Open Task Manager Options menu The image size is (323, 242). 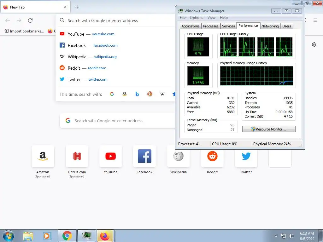[x=197, y=18]
